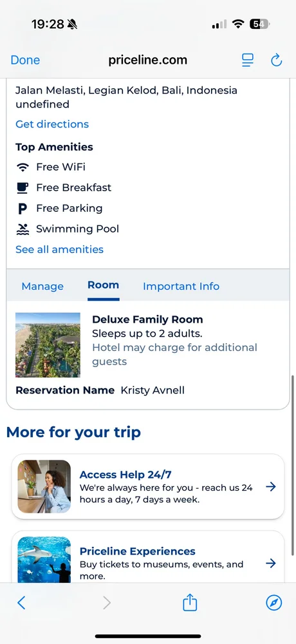Tap the priceline.com address title
Viewport: 296px width, 644px height.
tap(148, 60)
